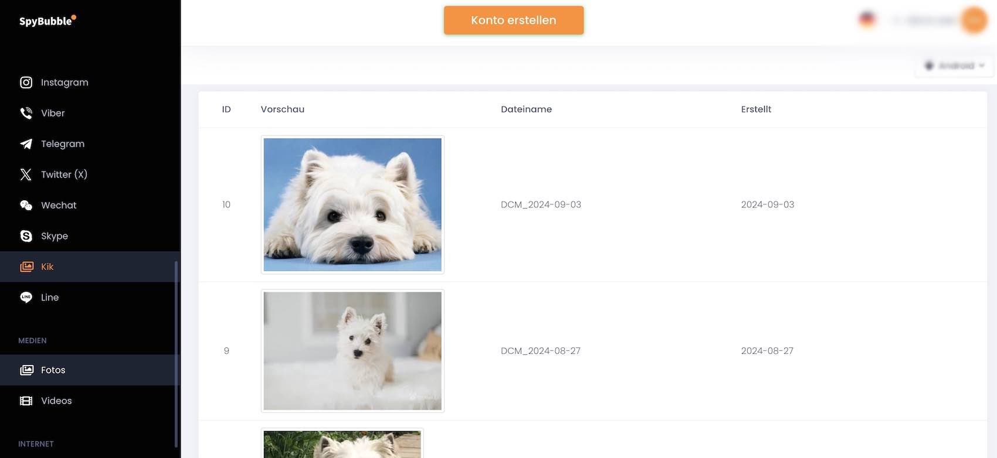Click the Wechat chat bubbles icon
Viewport: 997px width, 458px height.
click(x=26, y=206)
